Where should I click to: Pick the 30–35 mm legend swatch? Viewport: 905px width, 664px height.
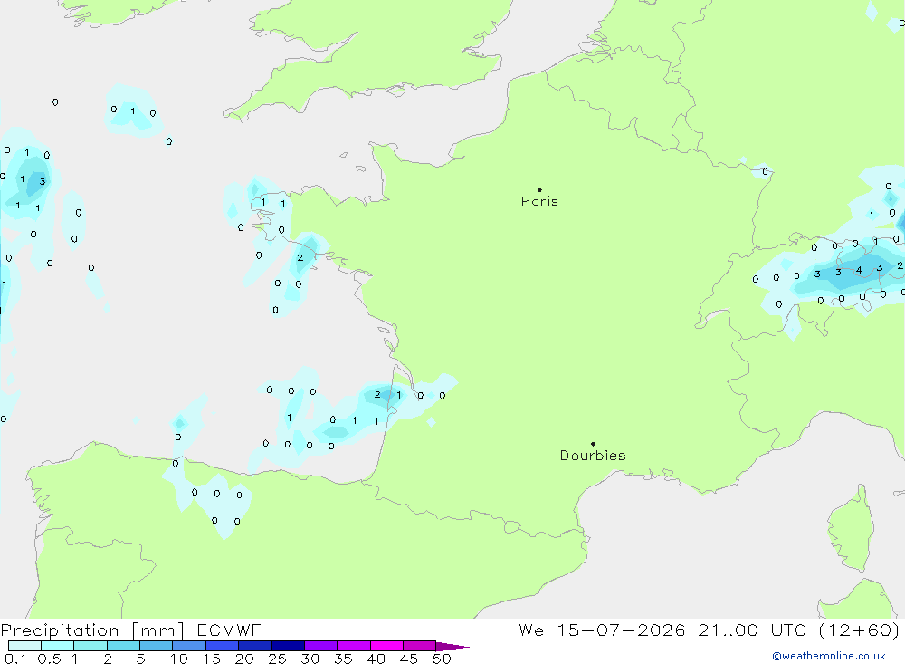321,646
